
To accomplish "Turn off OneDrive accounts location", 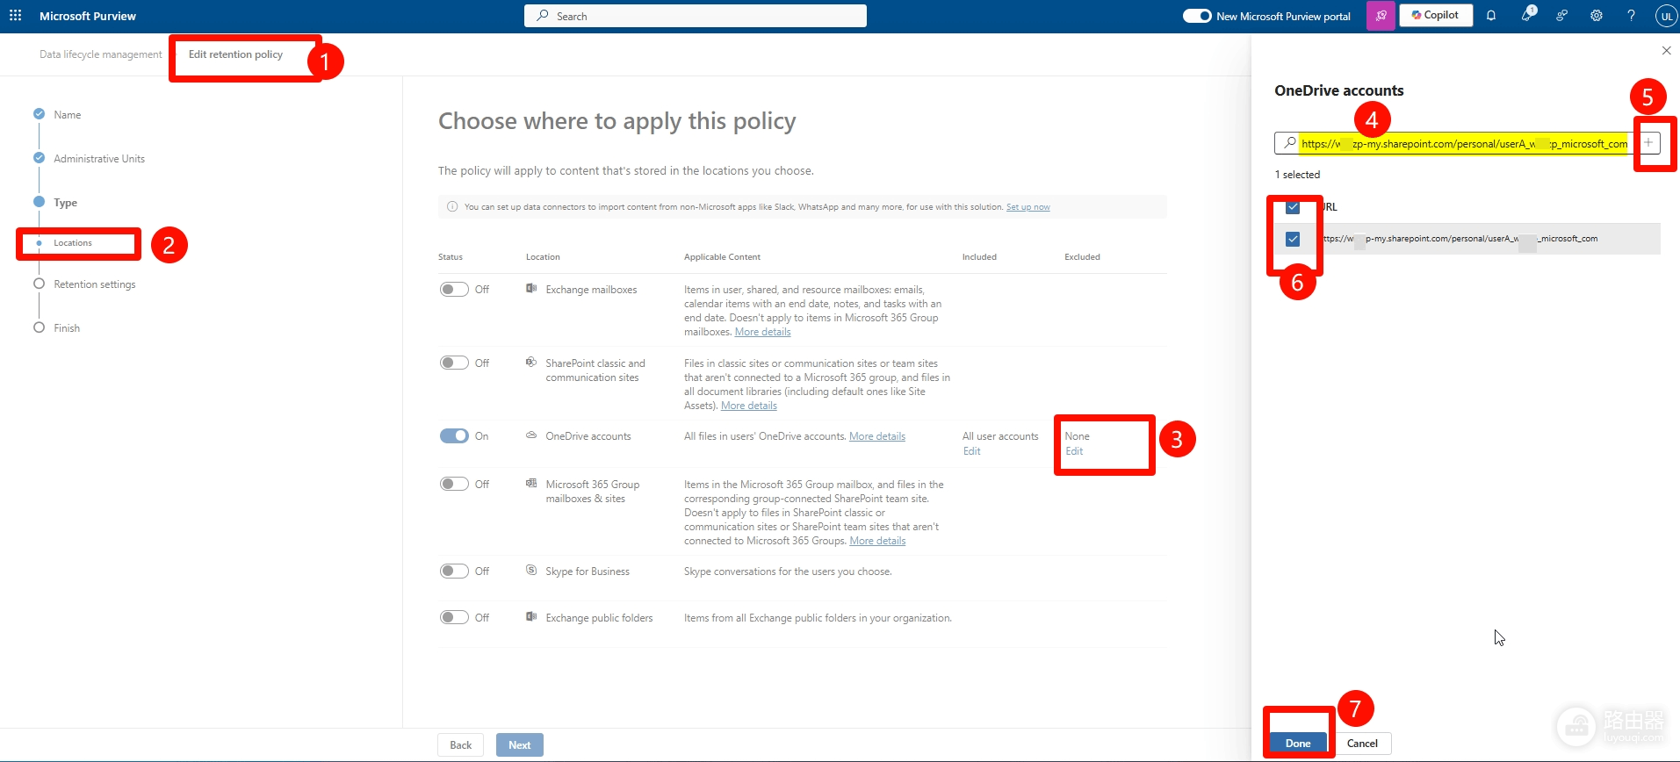I will click(x=454, y=436).
